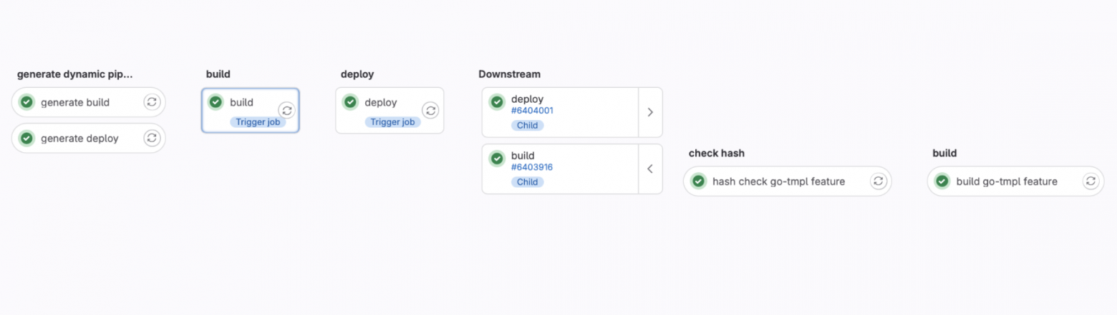Viewport: 1117px width, 315px height.
Task: Retry the generate build job
Action: 151,102
